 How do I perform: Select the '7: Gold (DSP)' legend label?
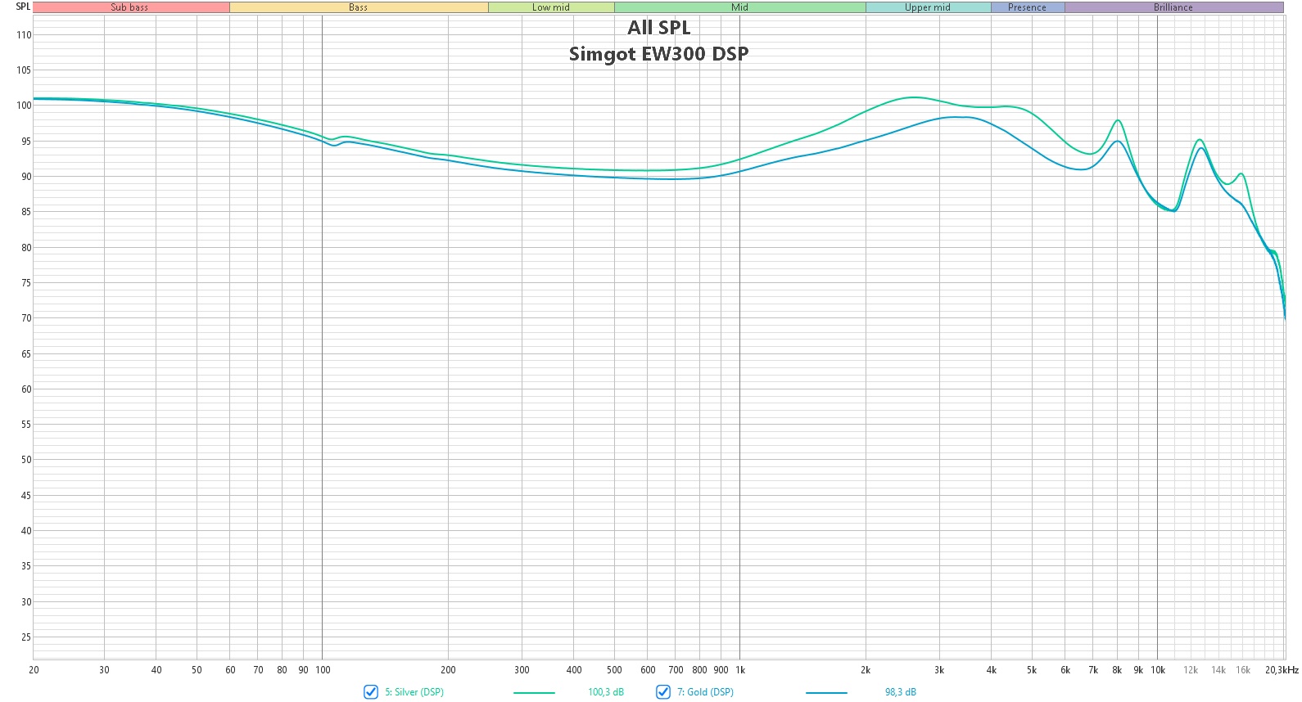click(705, 692)
